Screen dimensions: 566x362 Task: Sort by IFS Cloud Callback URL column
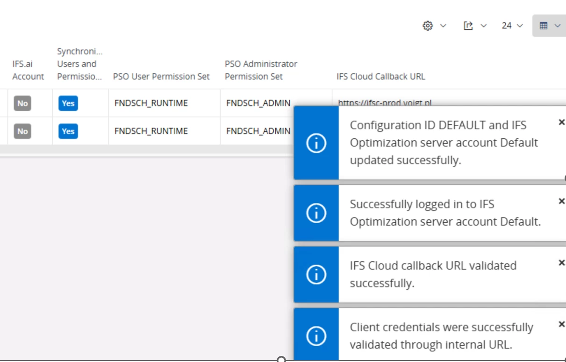(380, 76)
